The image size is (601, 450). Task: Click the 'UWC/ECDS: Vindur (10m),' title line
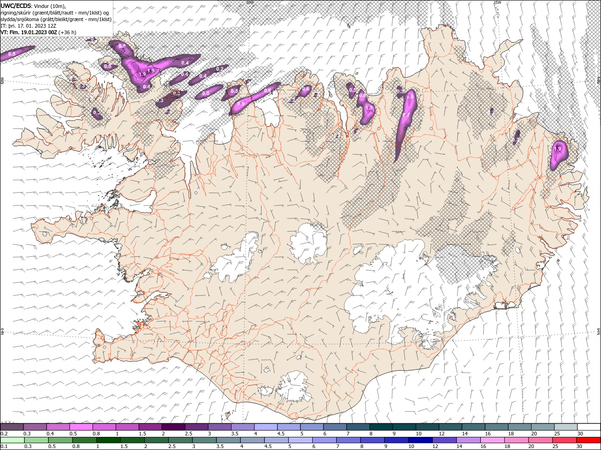(x=33, y=6)
